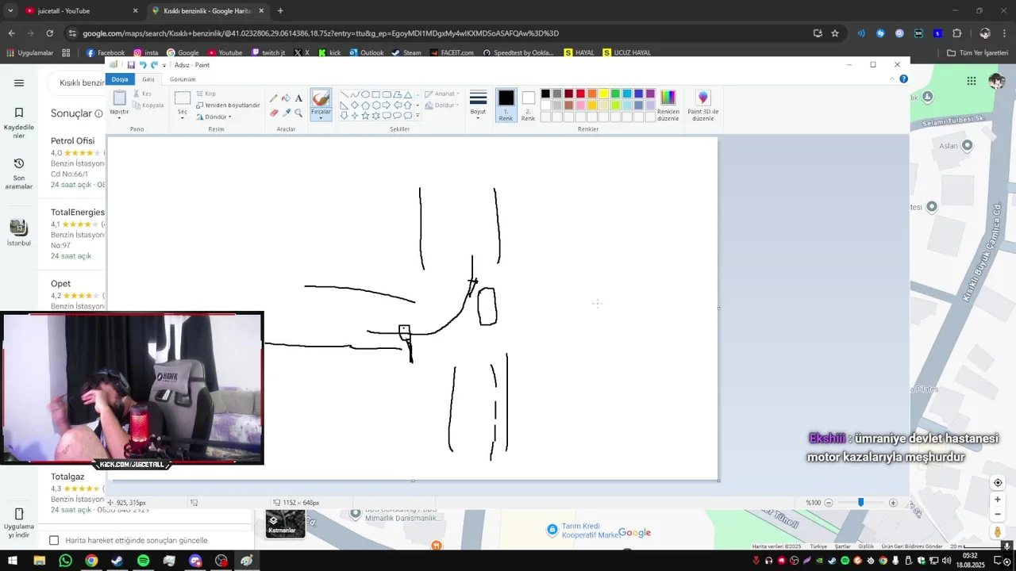Open Chrome extensions puzzle icon
This screenshot has height=571, width=1016.
click(957, 33)
